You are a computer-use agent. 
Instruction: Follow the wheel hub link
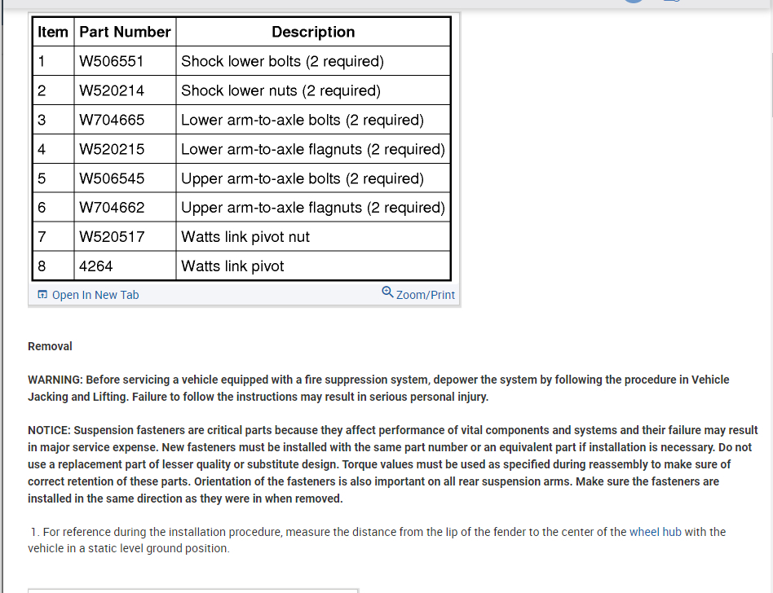click(x=656, y=532)
